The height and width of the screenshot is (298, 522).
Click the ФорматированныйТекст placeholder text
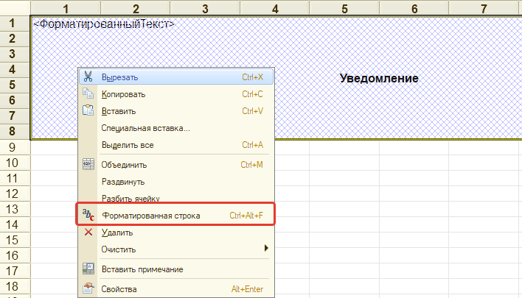coord(104,24)
